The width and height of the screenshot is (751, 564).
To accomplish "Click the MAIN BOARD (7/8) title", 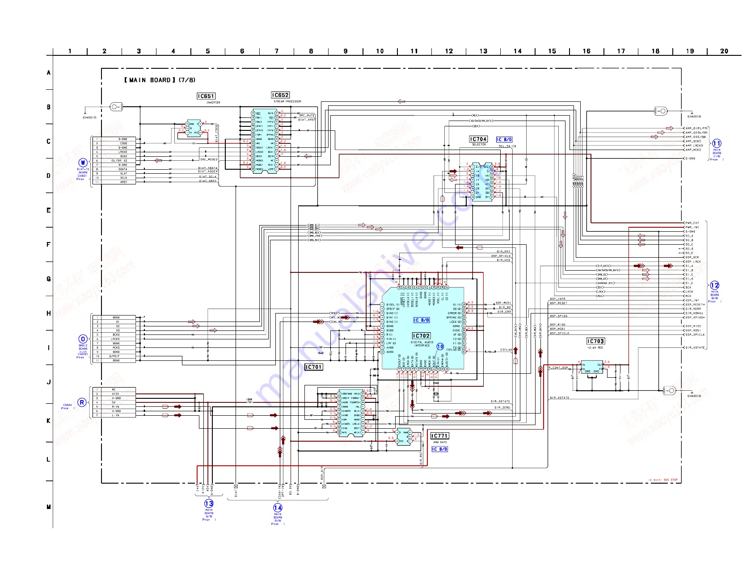I will [160, 80].
